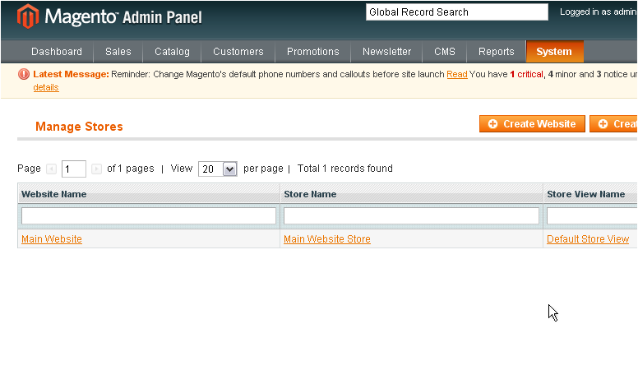Open the Sales menu
Viewport: 638px width, 370px height.
coord(118,52)
